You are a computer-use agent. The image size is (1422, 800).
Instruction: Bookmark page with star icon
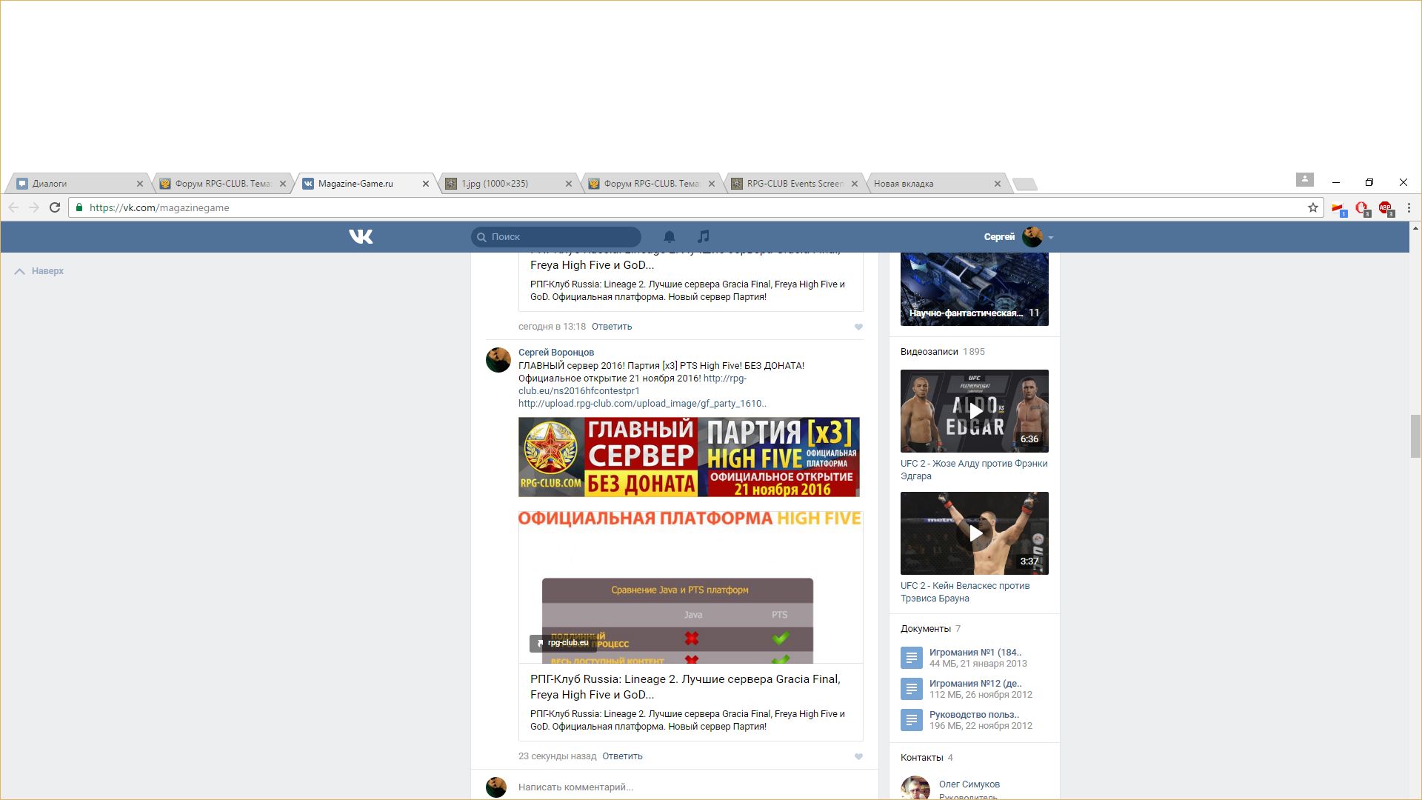(x=1312, y=207)
